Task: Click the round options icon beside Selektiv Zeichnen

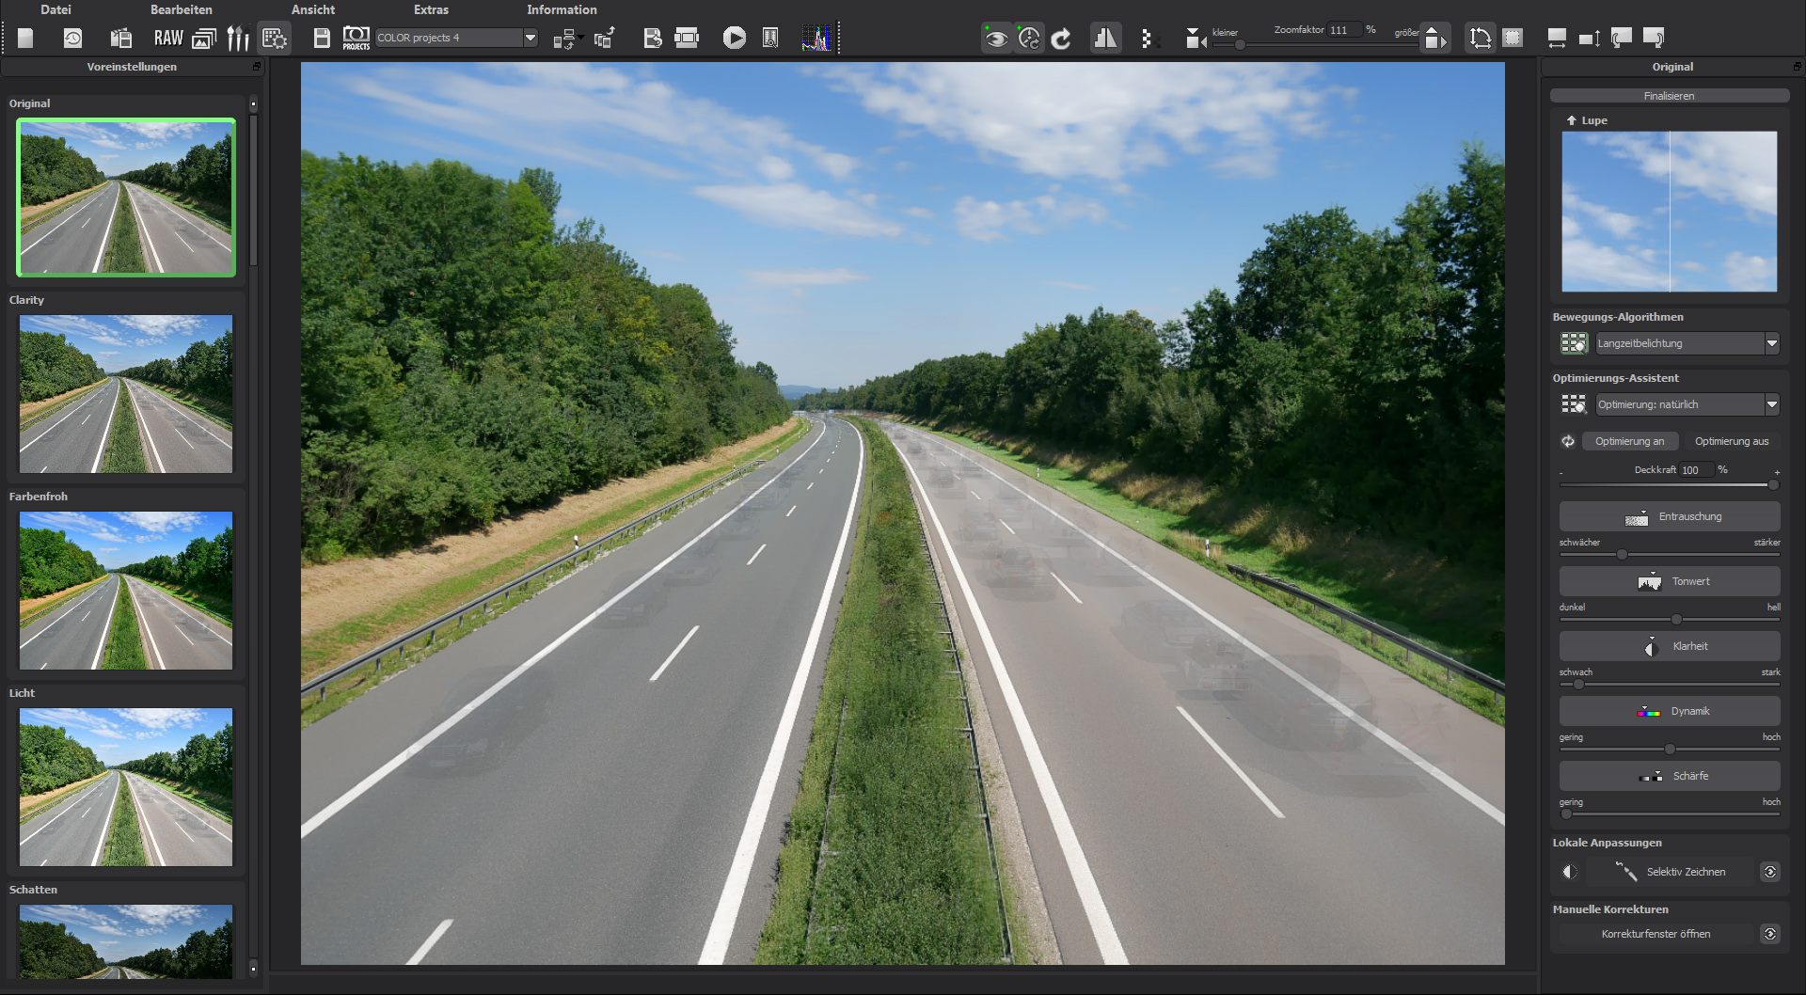Action: [x=1770, y=872]
